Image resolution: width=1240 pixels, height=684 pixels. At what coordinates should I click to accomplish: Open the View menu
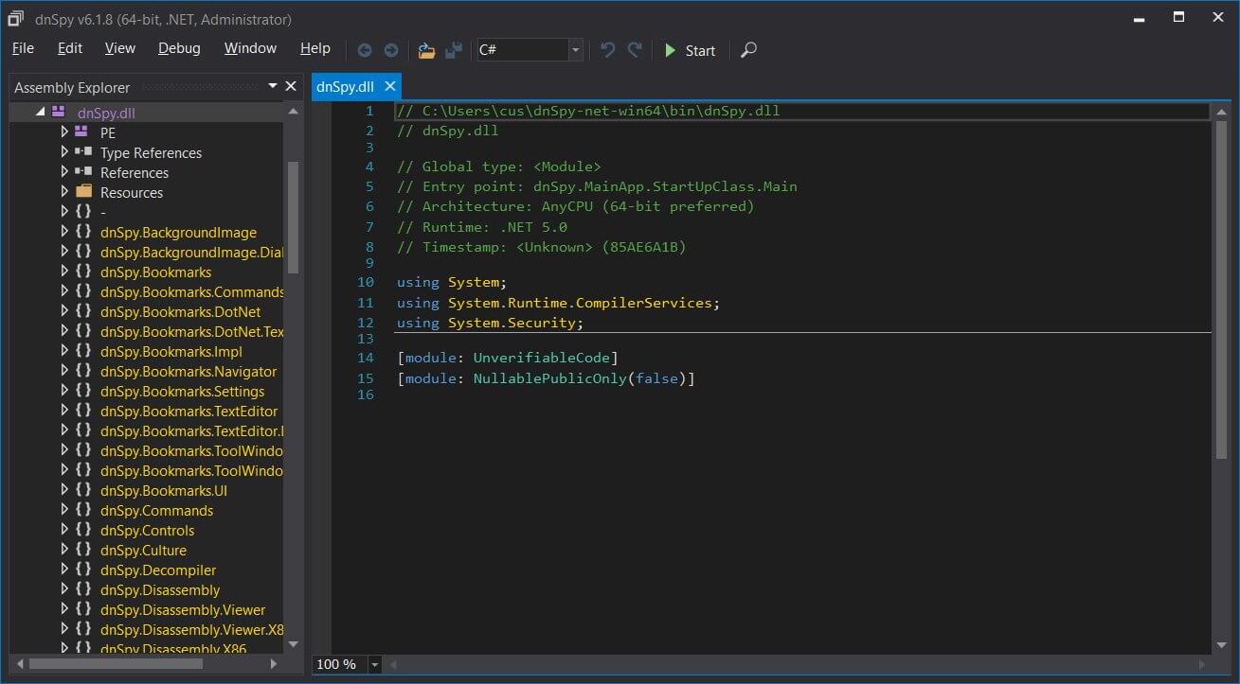pos(120,48)
